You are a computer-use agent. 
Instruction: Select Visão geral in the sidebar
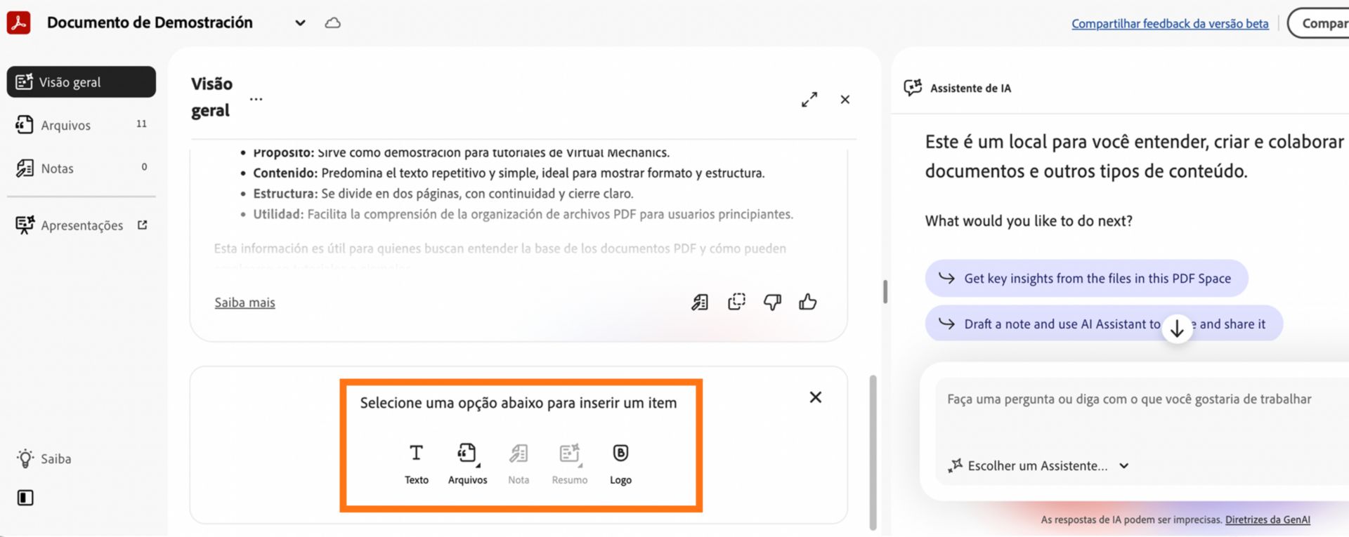pyautogui.click(x=82, y=82)
